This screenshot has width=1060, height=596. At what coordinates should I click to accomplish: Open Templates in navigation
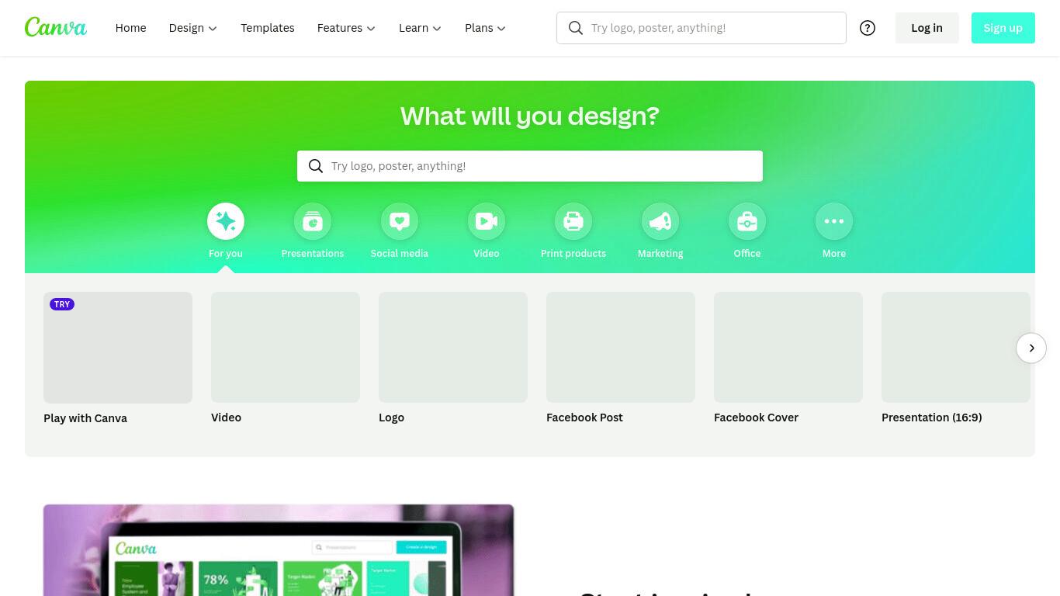pos(267,28)
